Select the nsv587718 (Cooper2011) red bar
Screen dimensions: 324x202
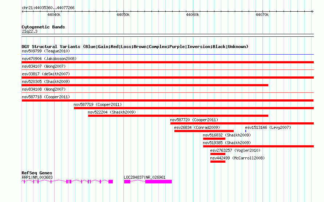[167, 100]
